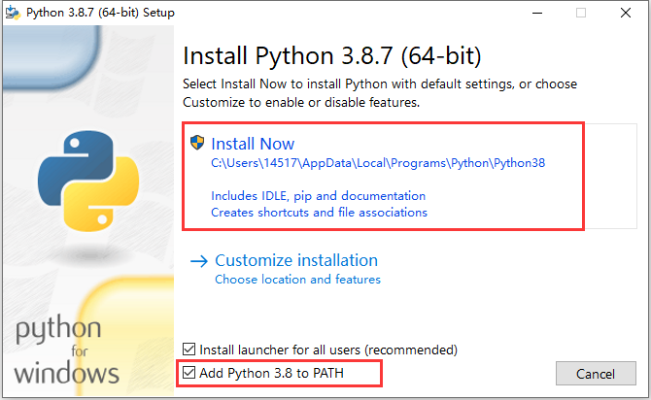Image resolution: width=651 pixels, height=400 pixels.
Task: Click the 'python for windows' wordmark
Action: 66,350
